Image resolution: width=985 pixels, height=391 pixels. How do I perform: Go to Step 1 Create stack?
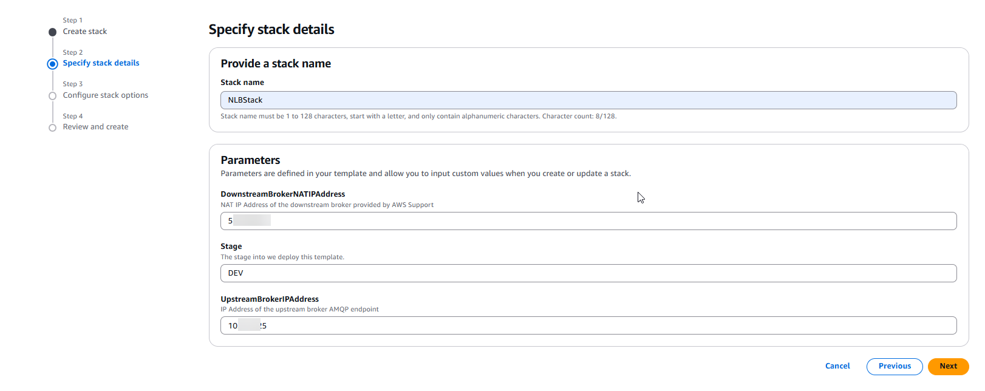pos(85,32)
